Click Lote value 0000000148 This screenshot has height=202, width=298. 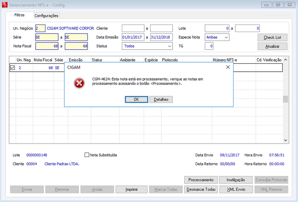[x=37, y=155]
